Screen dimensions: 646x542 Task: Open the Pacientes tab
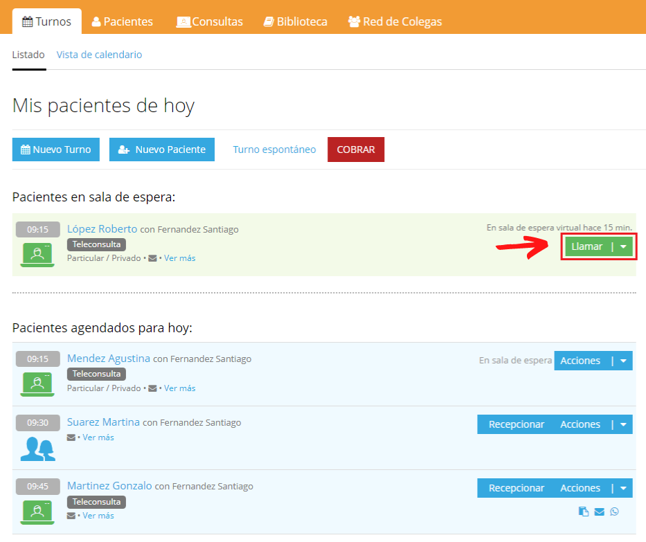pyautogui.click(x=123, y=21)
